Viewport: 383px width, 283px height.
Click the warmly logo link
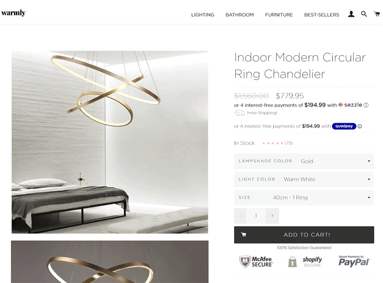click(13, 13)
